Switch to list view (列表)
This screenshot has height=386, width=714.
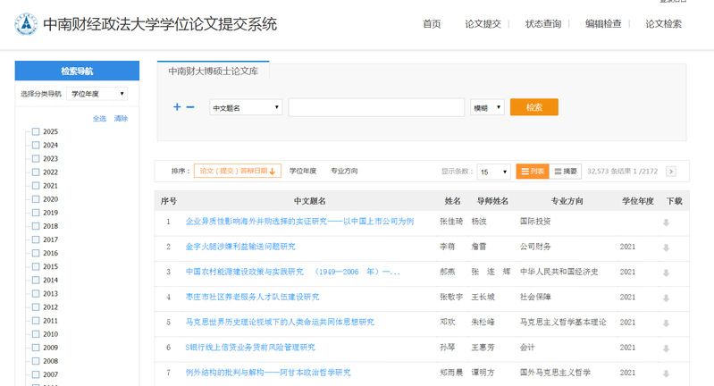click(532, 172)
